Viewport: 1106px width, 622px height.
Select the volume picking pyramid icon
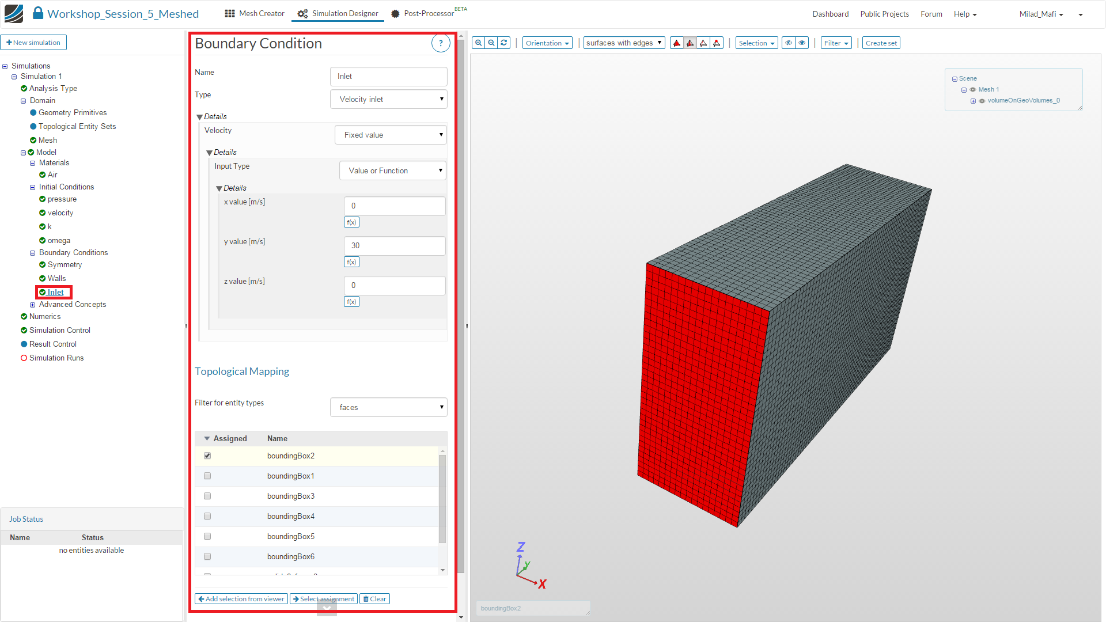[x=677, y=43]
